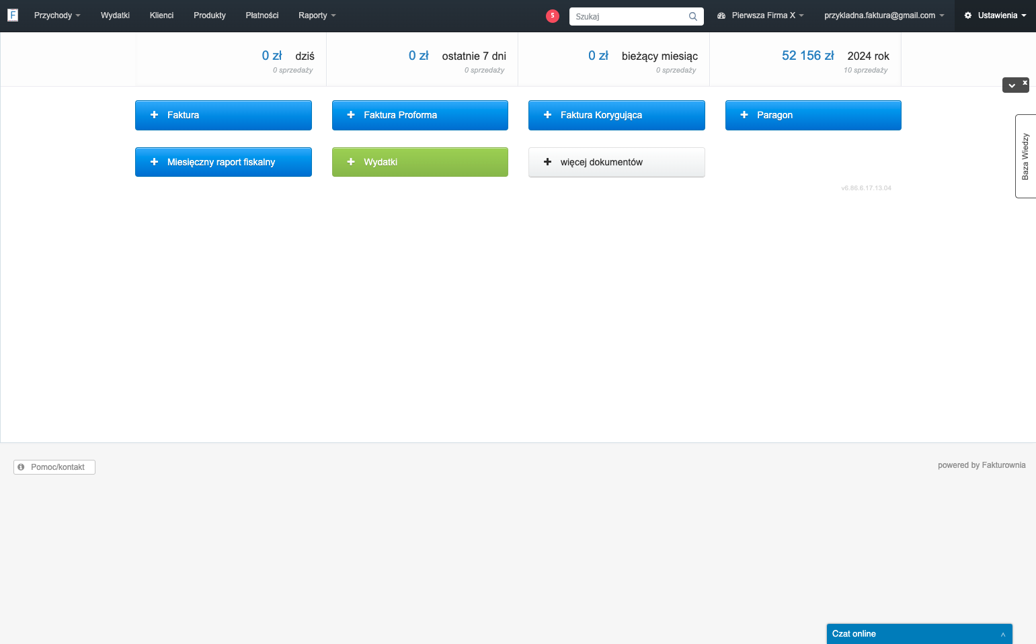Collapse the sales summary with the chevron icon
The height and width of the screenshot is (644, 1036).
(x=1012, y=86)
